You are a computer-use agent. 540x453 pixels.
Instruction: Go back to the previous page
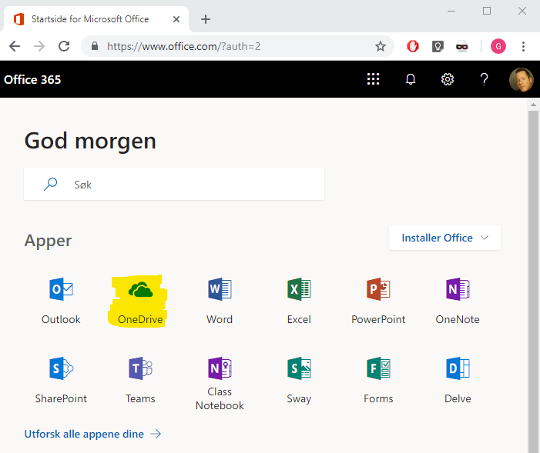click(15, 46)
